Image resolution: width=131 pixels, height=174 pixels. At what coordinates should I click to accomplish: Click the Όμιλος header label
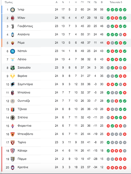[x=9, y=2]
